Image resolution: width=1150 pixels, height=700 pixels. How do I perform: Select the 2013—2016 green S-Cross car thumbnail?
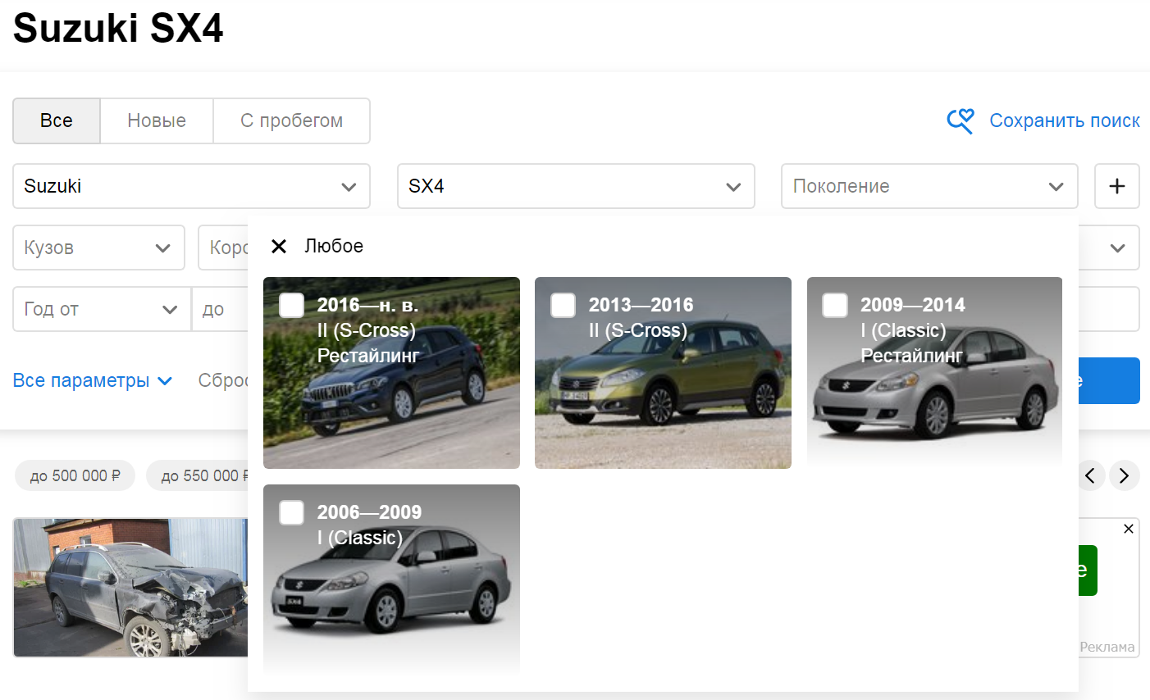663,373
